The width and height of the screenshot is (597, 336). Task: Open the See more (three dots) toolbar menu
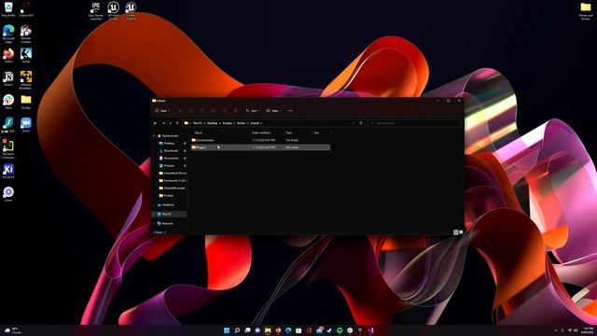[290, 111]
